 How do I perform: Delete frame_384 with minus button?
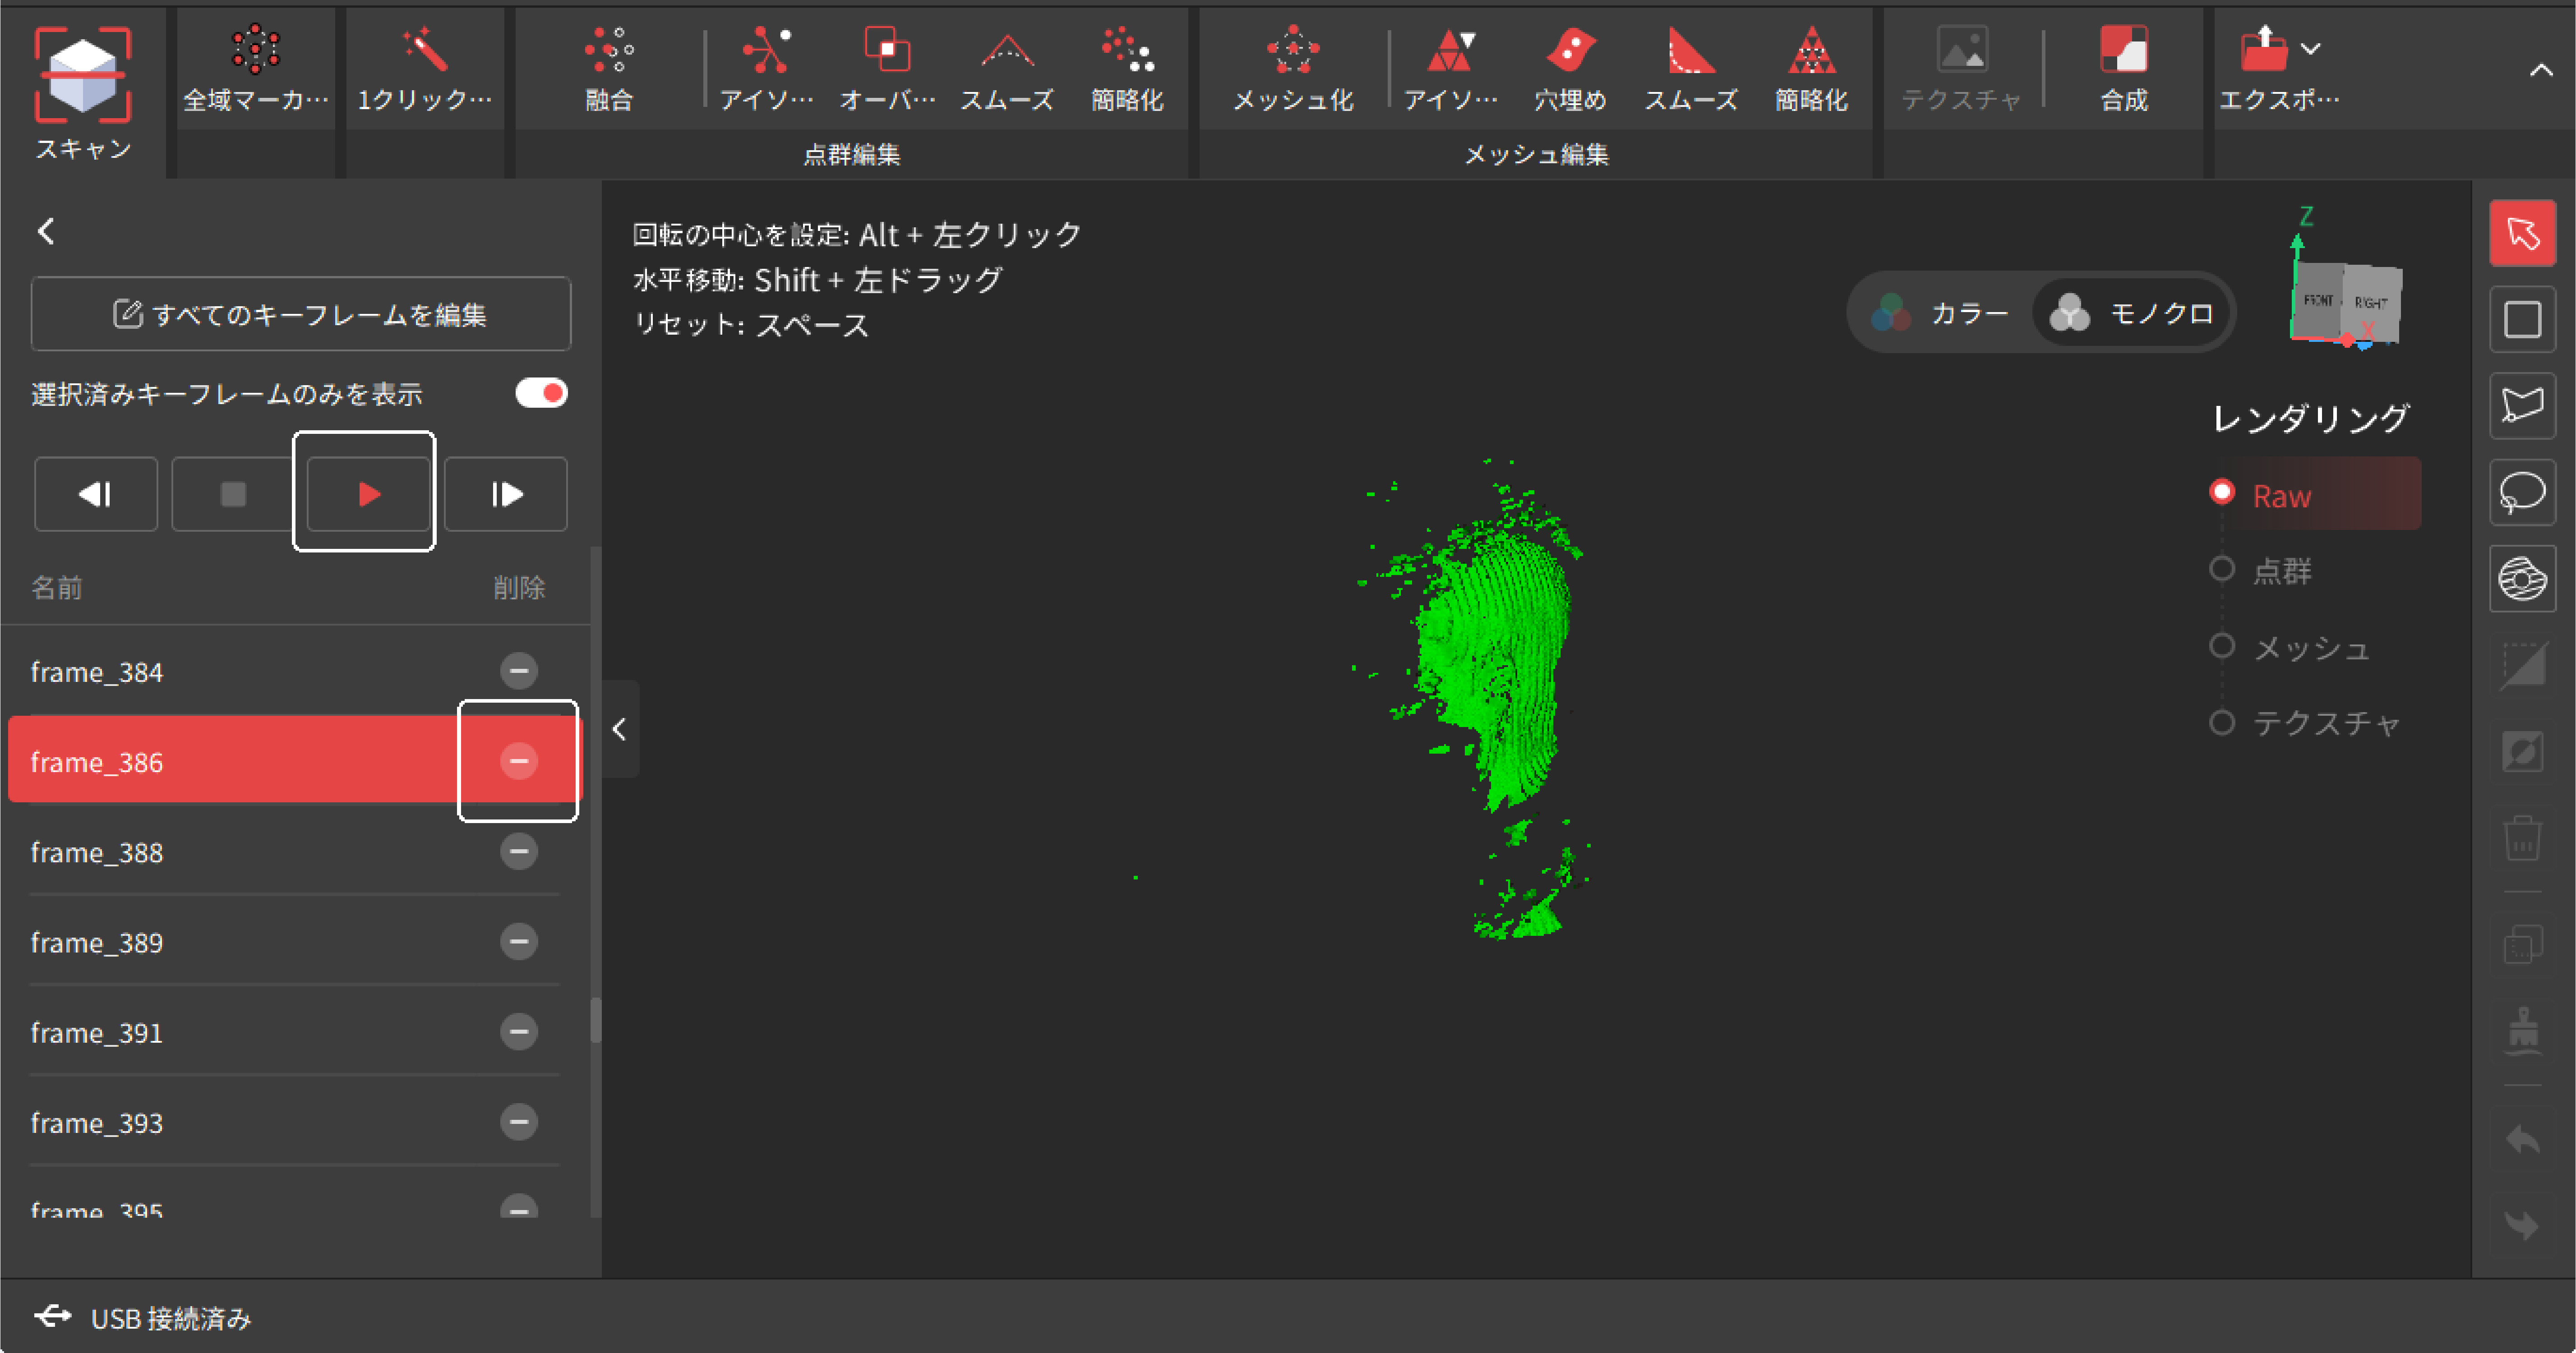(519, 671)
